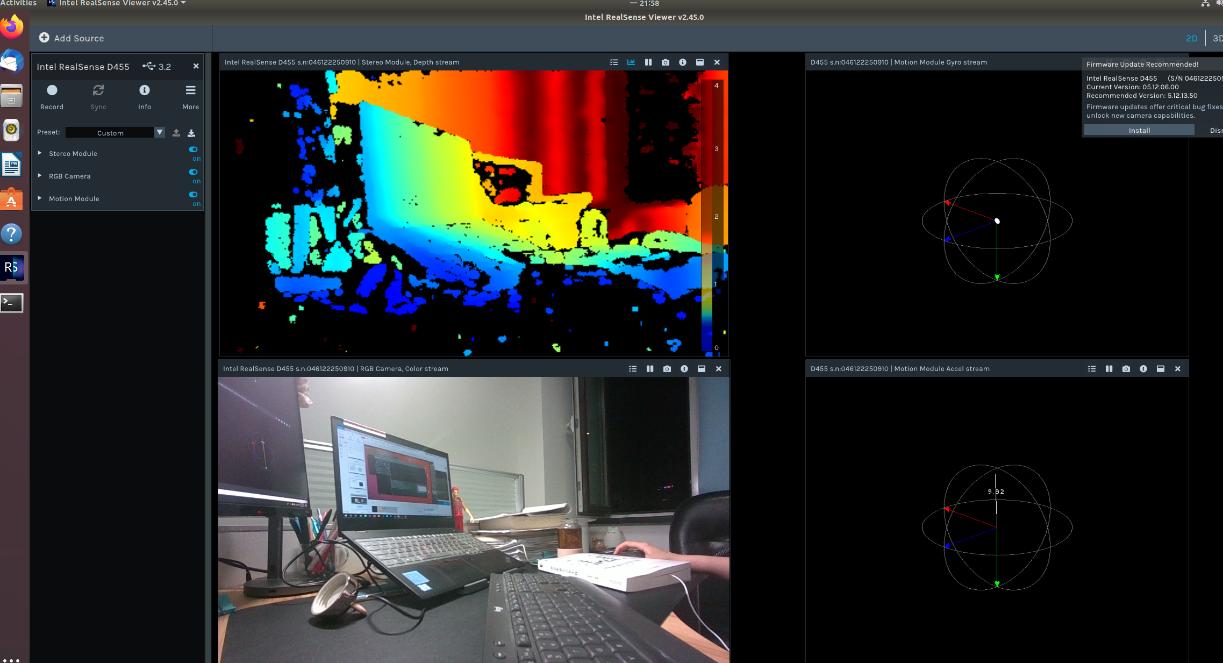1223x663 pixels.
Task: Minimize the Color stream panel
Action: click(702, 369)
